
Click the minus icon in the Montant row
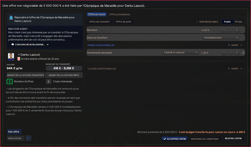231,30
